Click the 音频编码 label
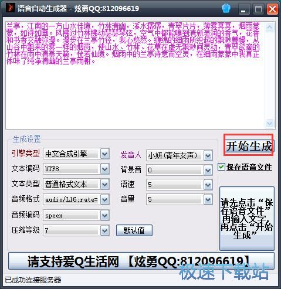The width and height of the screenshot is (281, 289). coord(26,215)
